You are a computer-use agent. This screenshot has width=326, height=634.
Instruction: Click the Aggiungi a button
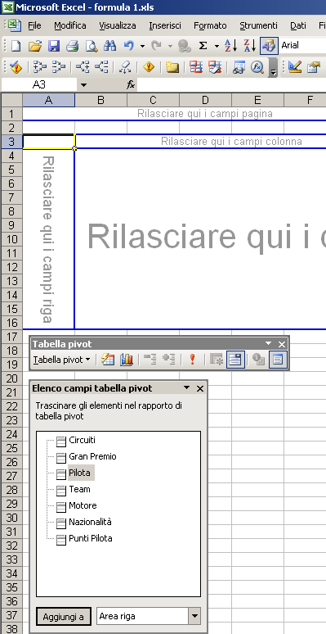[64, 617]
